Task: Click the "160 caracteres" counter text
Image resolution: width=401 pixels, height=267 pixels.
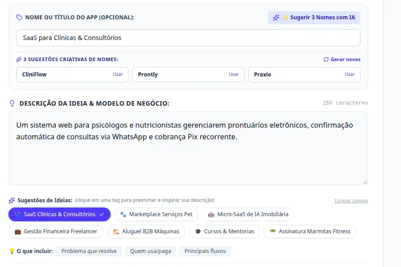Action: [345, 103]
